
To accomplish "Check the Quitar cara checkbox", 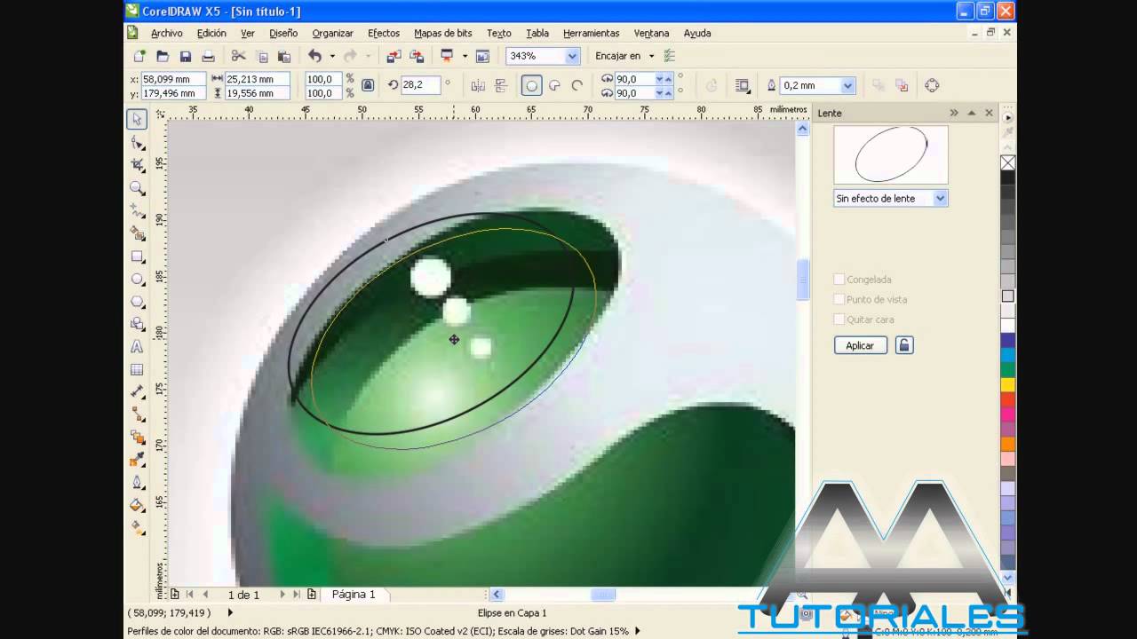I will (x=839, y=319).
